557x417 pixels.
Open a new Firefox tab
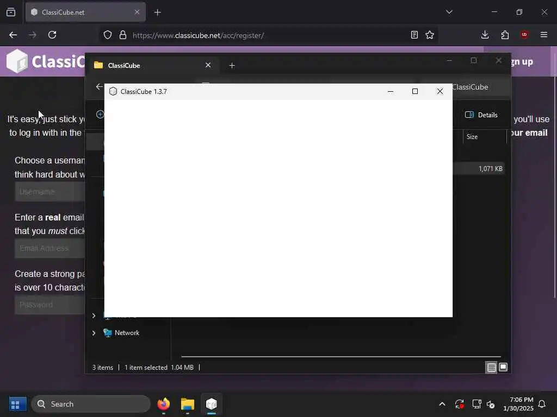coord(158,12)
